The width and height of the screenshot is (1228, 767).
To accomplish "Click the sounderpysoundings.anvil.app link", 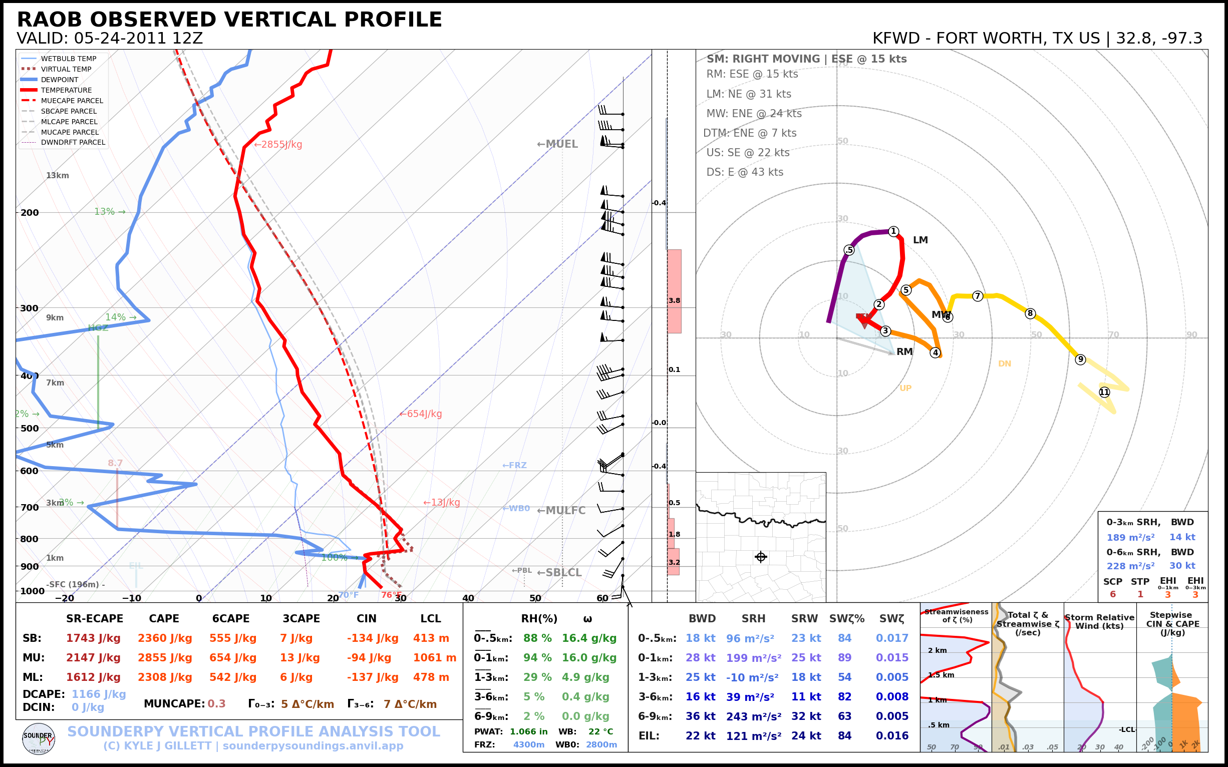I will [313, 745].
